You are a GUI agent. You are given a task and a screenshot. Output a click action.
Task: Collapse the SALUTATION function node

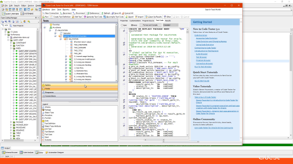50,31
